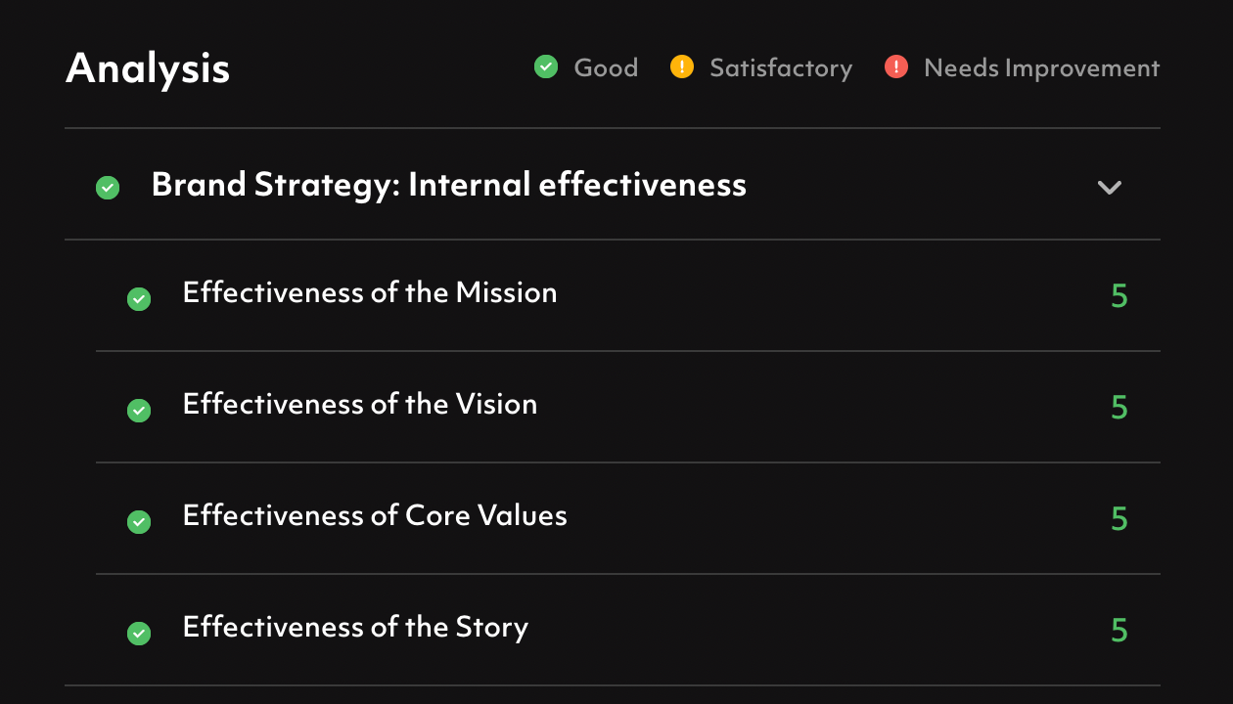1233x704 pixels.
Task: Click the Brand Strategy: Internal effectiveness heading
Action: pyautogui.click(x=448, y=185)
